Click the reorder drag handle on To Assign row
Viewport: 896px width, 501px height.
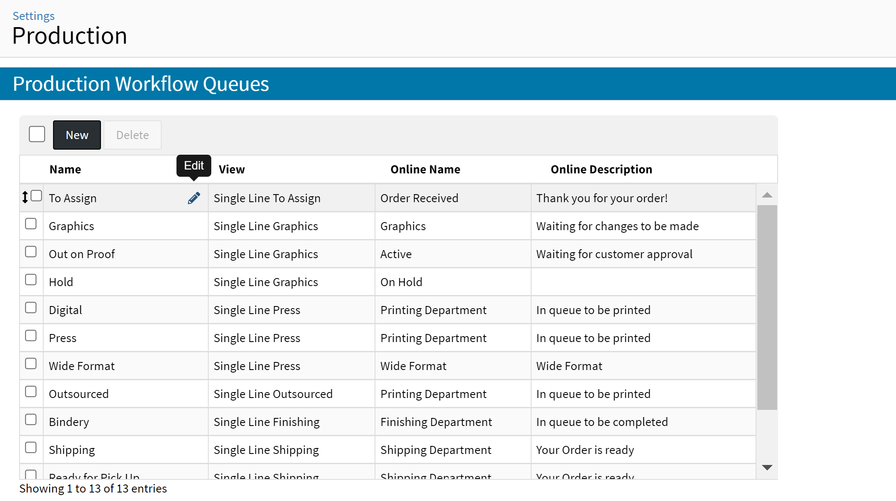(25, 197)
